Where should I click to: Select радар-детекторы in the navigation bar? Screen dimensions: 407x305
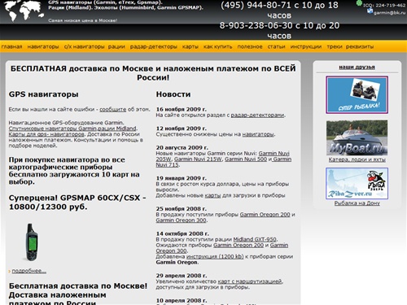154,46
